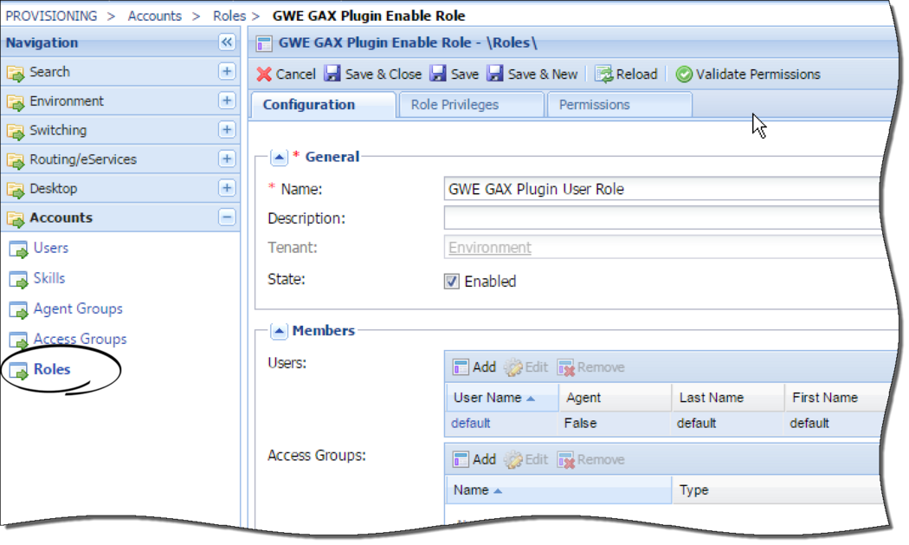The image size is (909, 545).
Task: Click the Save & Close button
Action: [x=373, y=75]
